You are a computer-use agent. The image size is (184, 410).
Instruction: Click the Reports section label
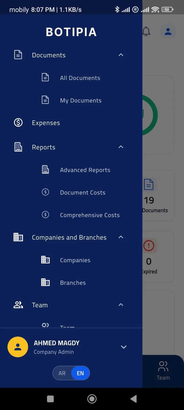[43, 147]
